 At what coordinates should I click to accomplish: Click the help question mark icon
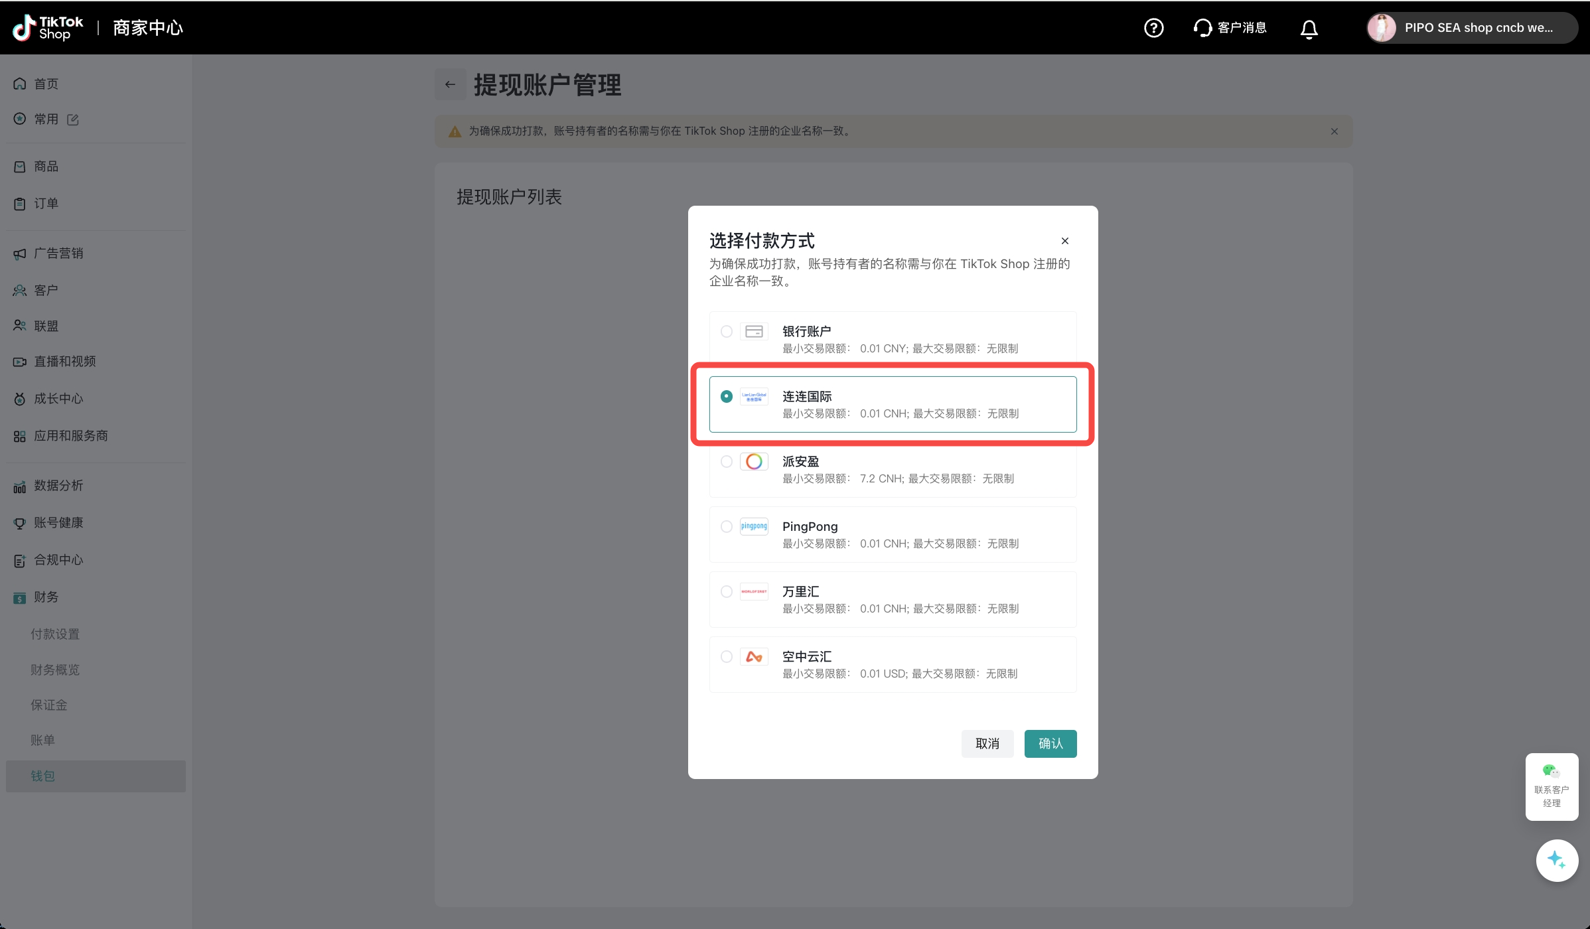(x=1153, y=28)
